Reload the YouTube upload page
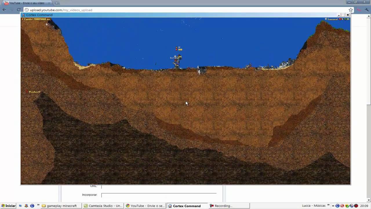371x209 pixels. pos(19,10)
